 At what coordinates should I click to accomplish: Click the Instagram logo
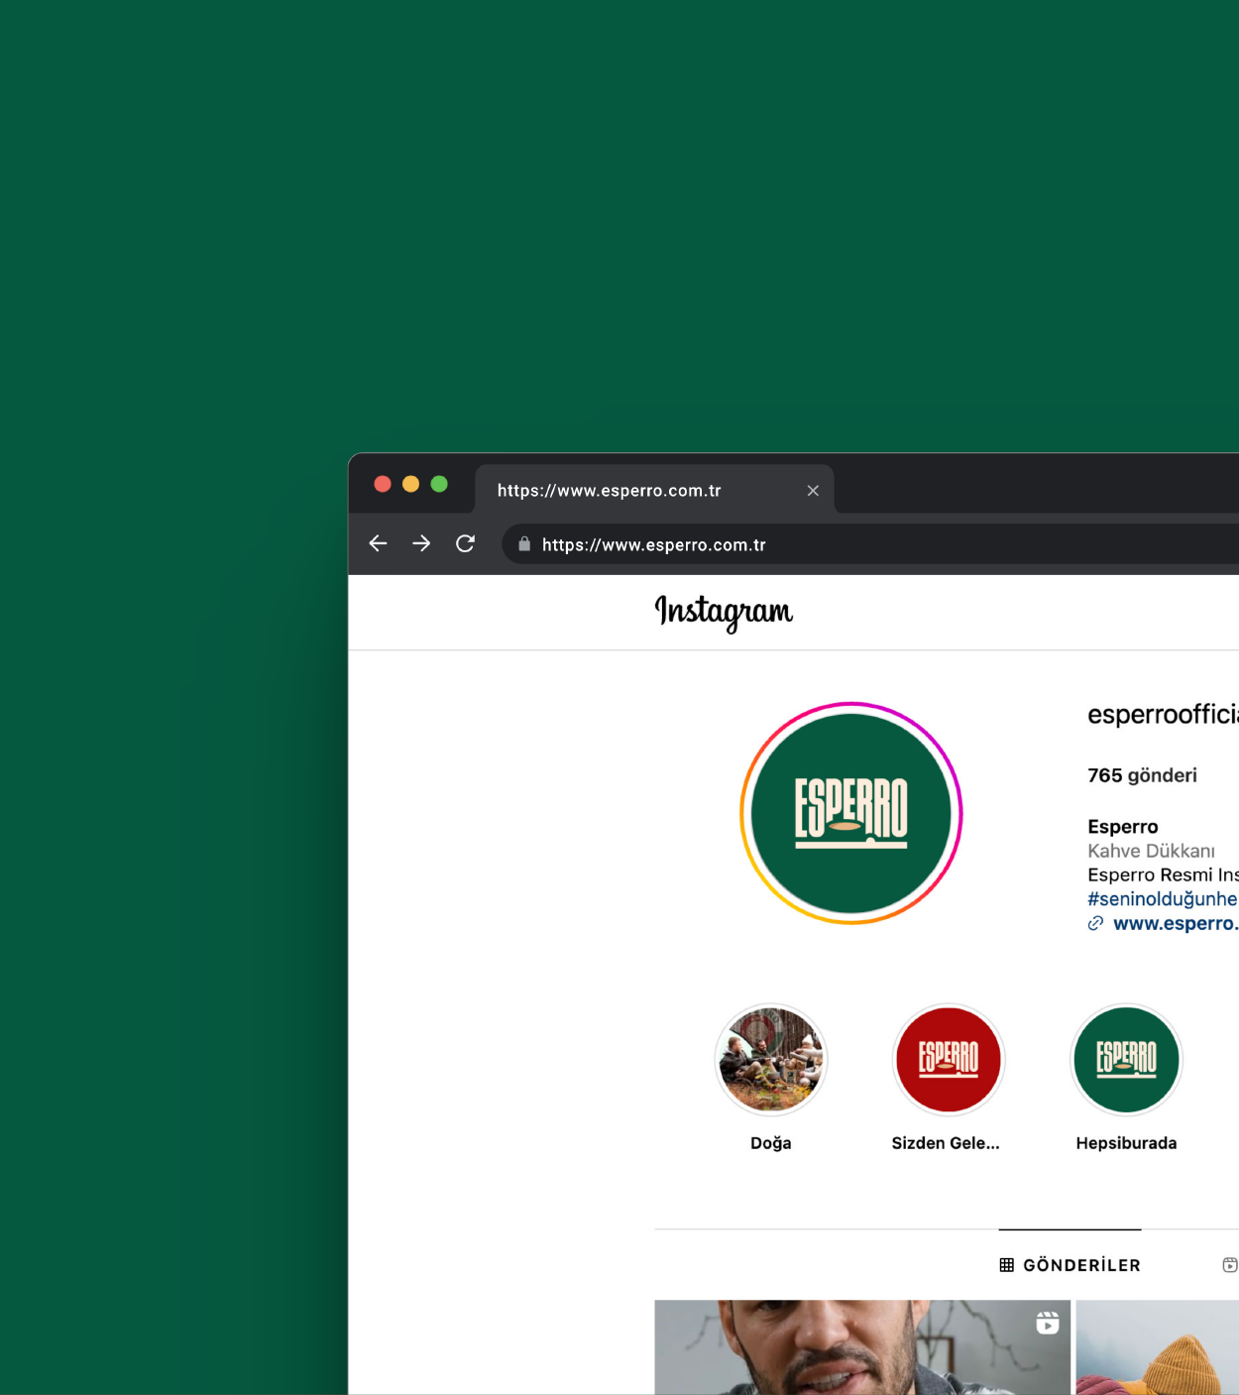pos(724,612)
